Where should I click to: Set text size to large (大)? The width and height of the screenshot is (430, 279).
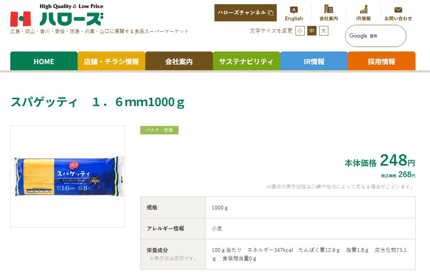point(323,31)
